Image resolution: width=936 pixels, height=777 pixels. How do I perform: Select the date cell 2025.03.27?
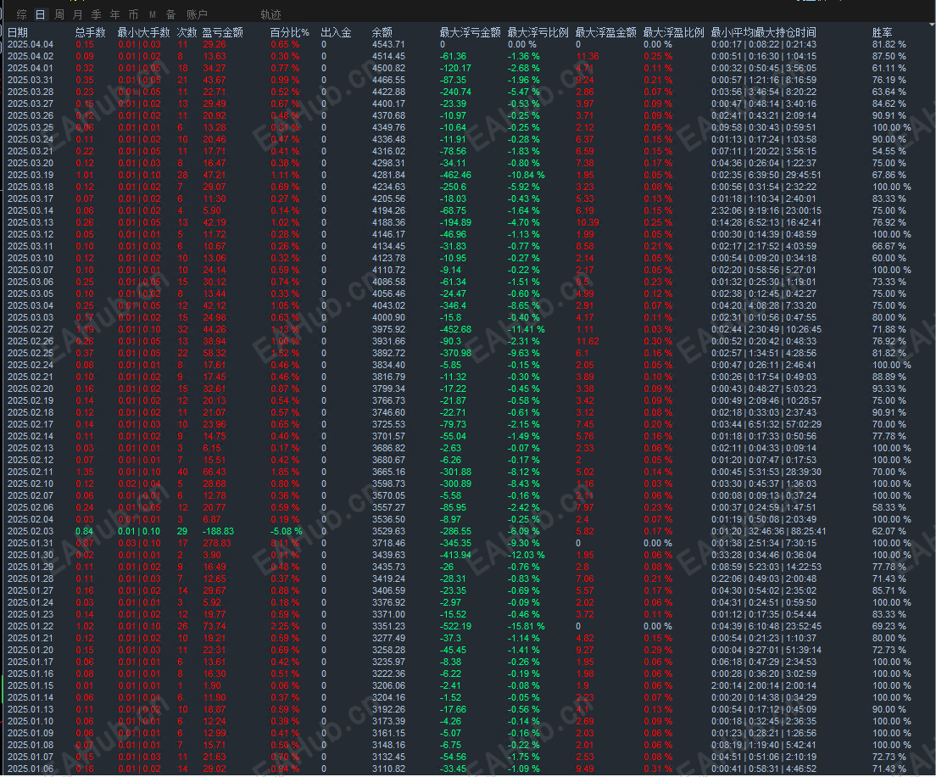(30, 104)
